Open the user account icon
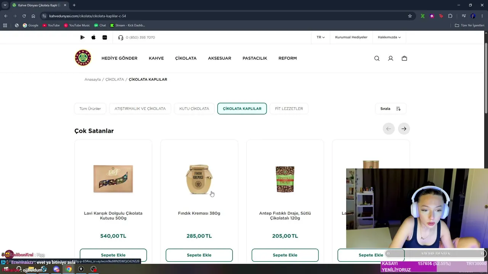 pos(390,58)
